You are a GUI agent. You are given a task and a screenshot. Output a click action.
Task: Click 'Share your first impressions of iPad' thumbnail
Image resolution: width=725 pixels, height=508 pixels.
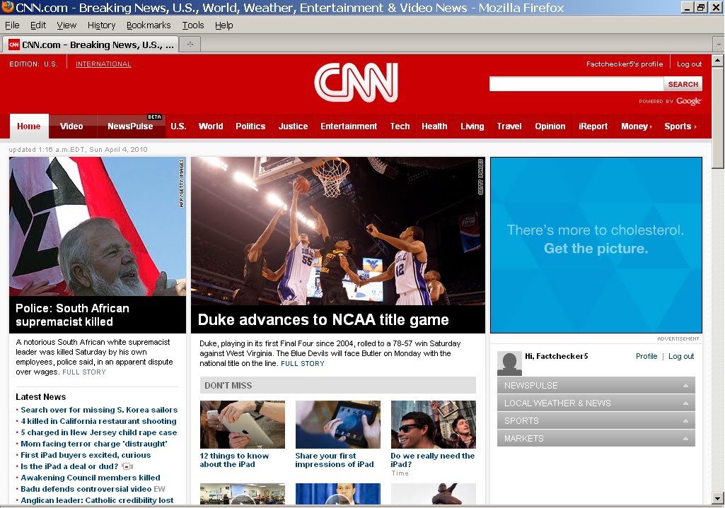pos(338,425)
